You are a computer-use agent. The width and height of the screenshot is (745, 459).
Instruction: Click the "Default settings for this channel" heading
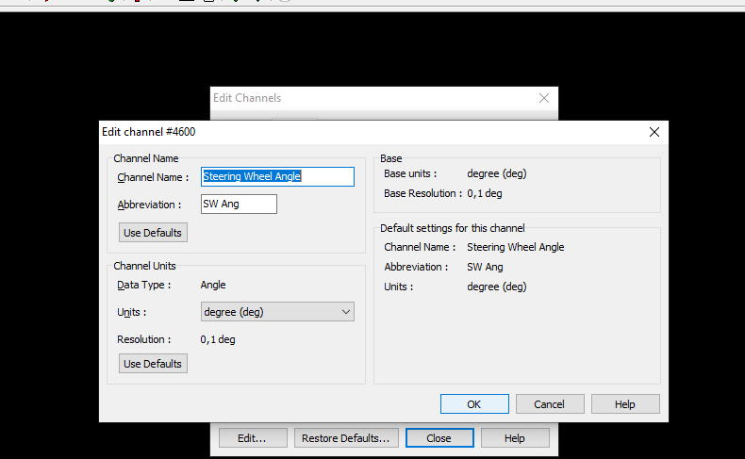tap(453, 228)
